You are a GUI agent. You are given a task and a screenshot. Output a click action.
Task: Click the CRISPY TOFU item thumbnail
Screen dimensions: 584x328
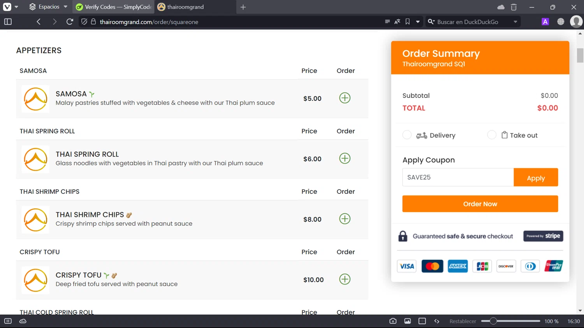pyautogui.click(x=35, y=280)
